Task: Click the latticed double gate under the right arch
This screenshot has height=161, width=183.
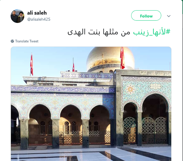Action: pos(154,130)
